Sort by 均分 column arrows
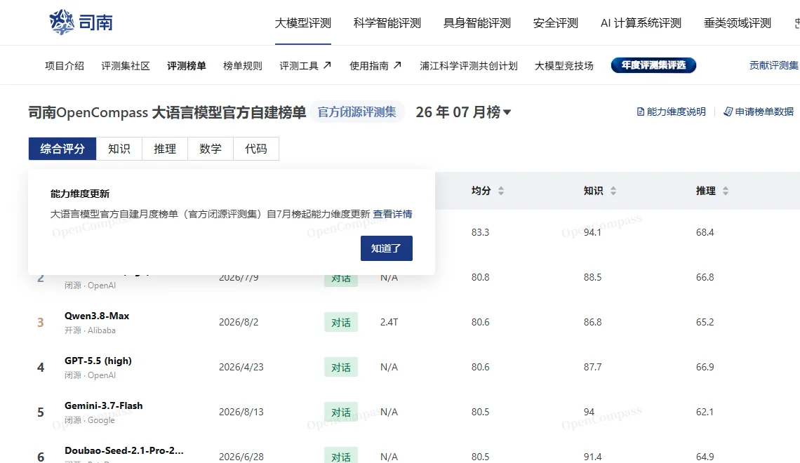Screen dimensions: 800x463 [501, 191]
